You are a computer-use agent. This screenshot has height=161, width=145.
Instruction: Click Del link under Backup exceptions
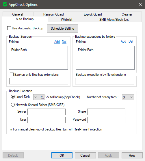(131, 41)
